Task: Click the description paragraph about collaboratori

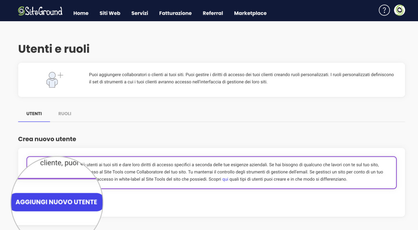Action: click(x=241, y=78)
